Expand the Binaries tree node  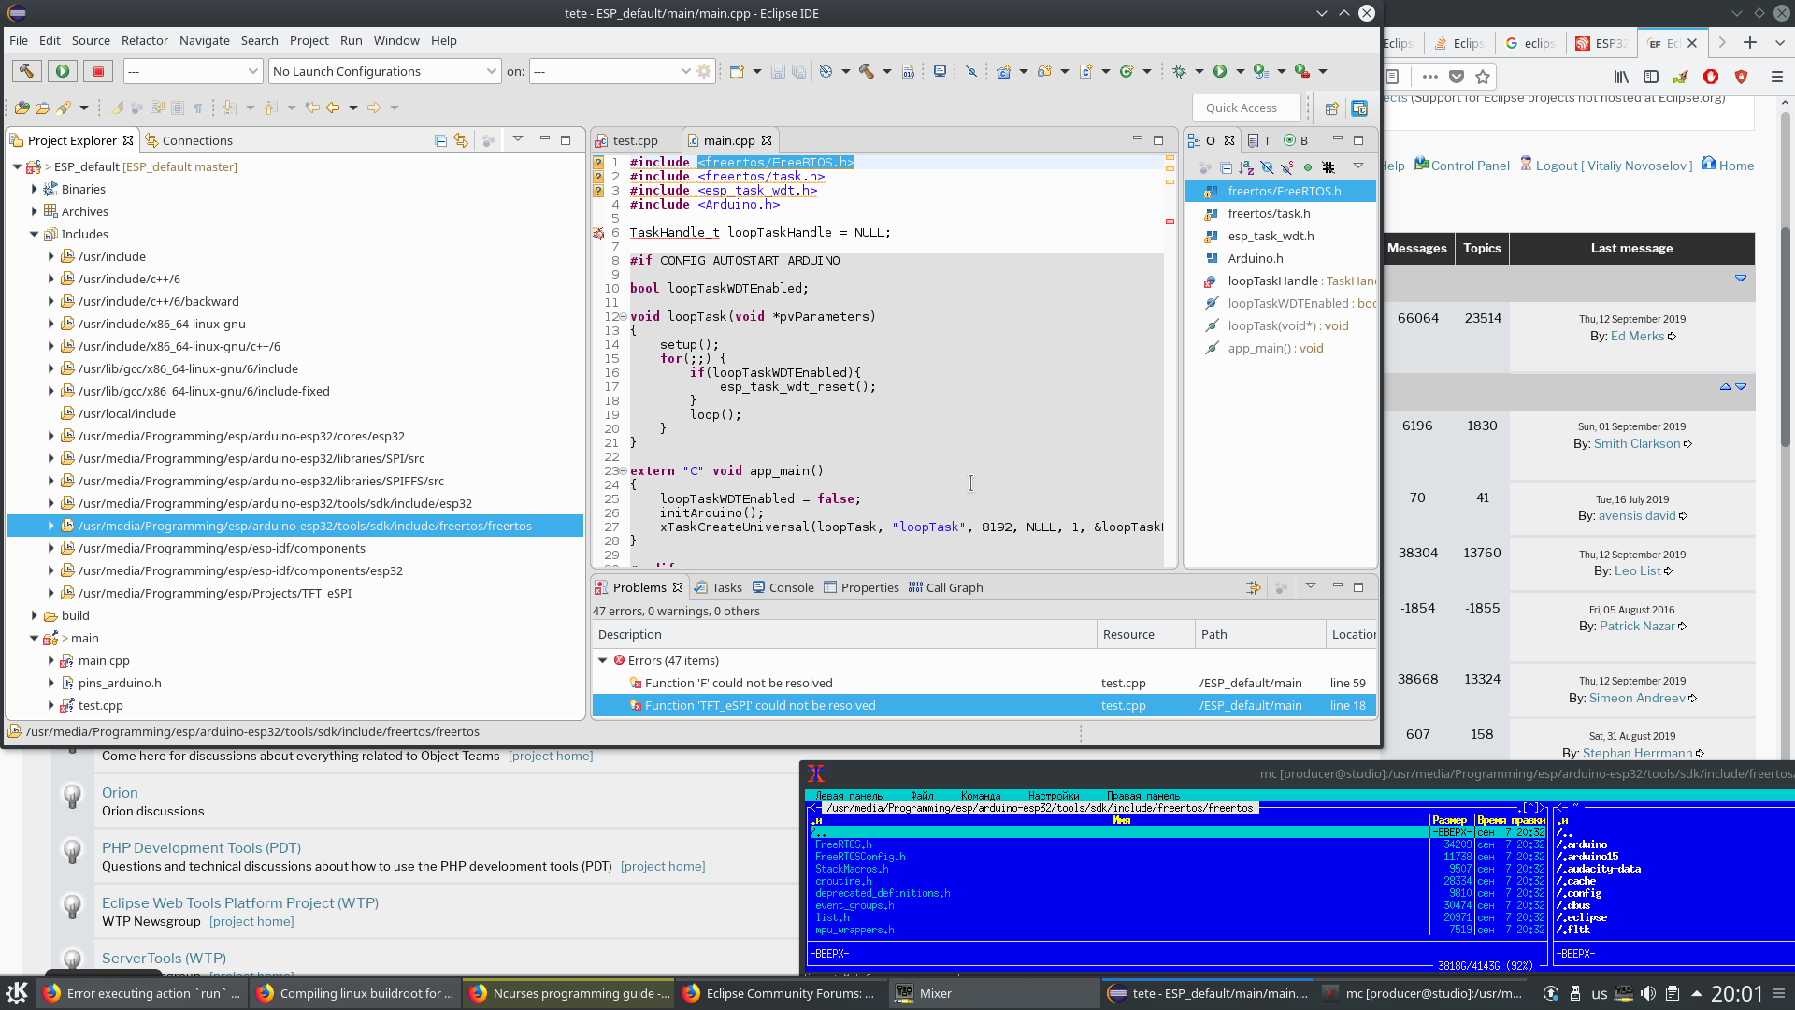(x=34, y=189)
